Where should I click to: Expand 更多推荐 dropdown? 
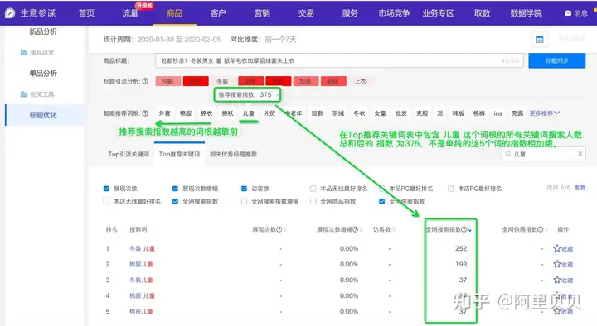[x=545, y=113]
